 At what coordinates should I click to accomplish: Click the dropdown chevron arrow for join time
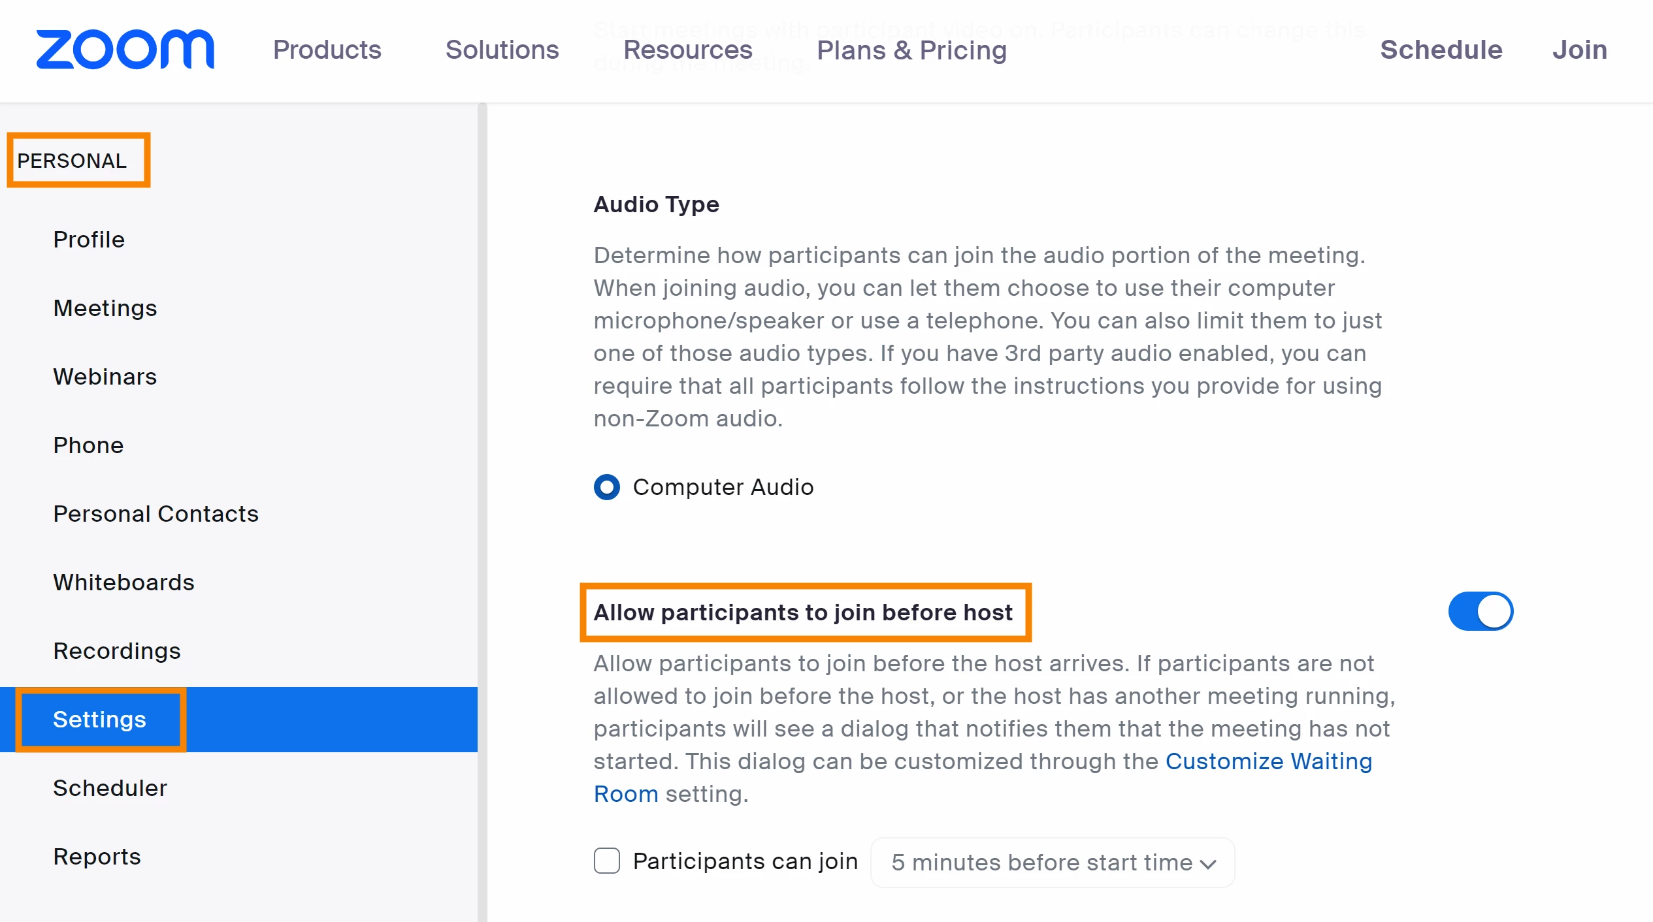click(1208, 864)
